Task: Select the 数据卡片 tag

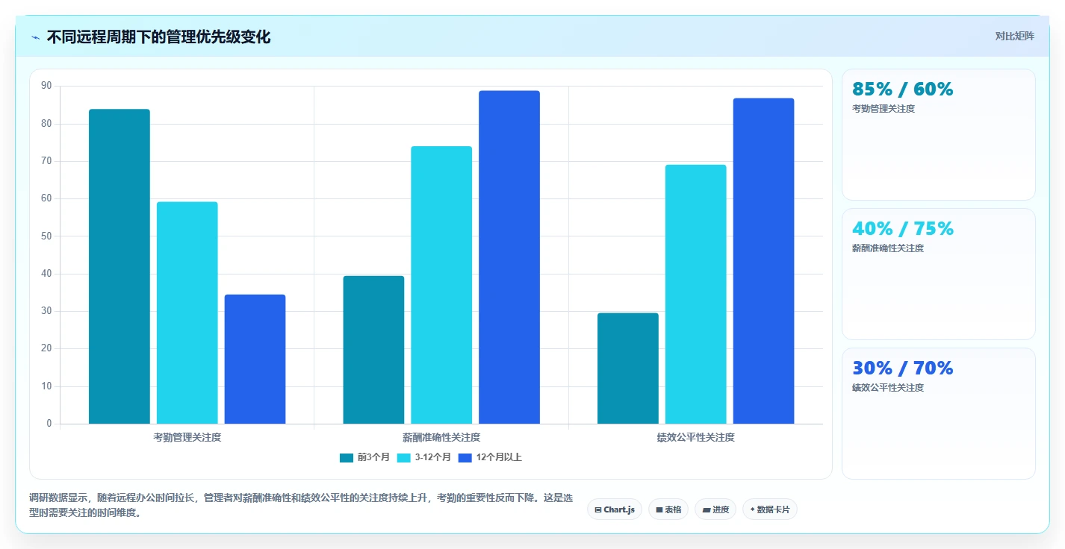Action: [769, 509]
